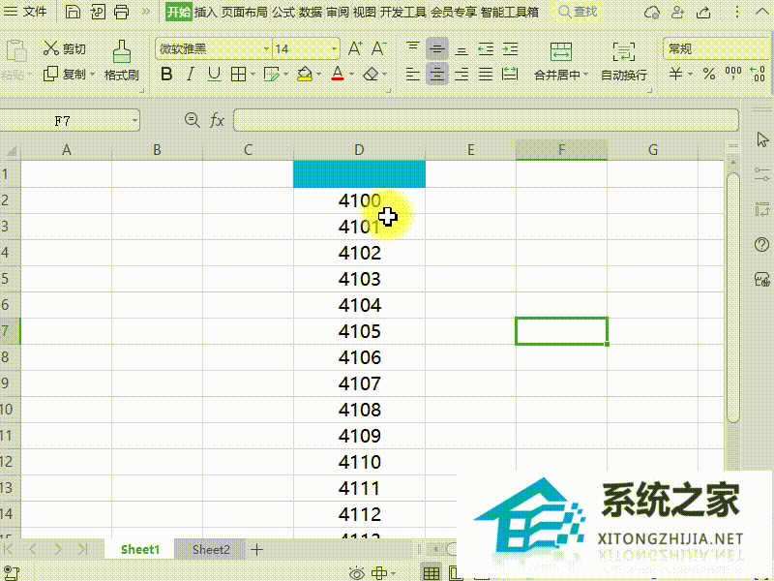Click the new sheet + button
The width and height of the screenshot is (774, 581).
point(255,549)
